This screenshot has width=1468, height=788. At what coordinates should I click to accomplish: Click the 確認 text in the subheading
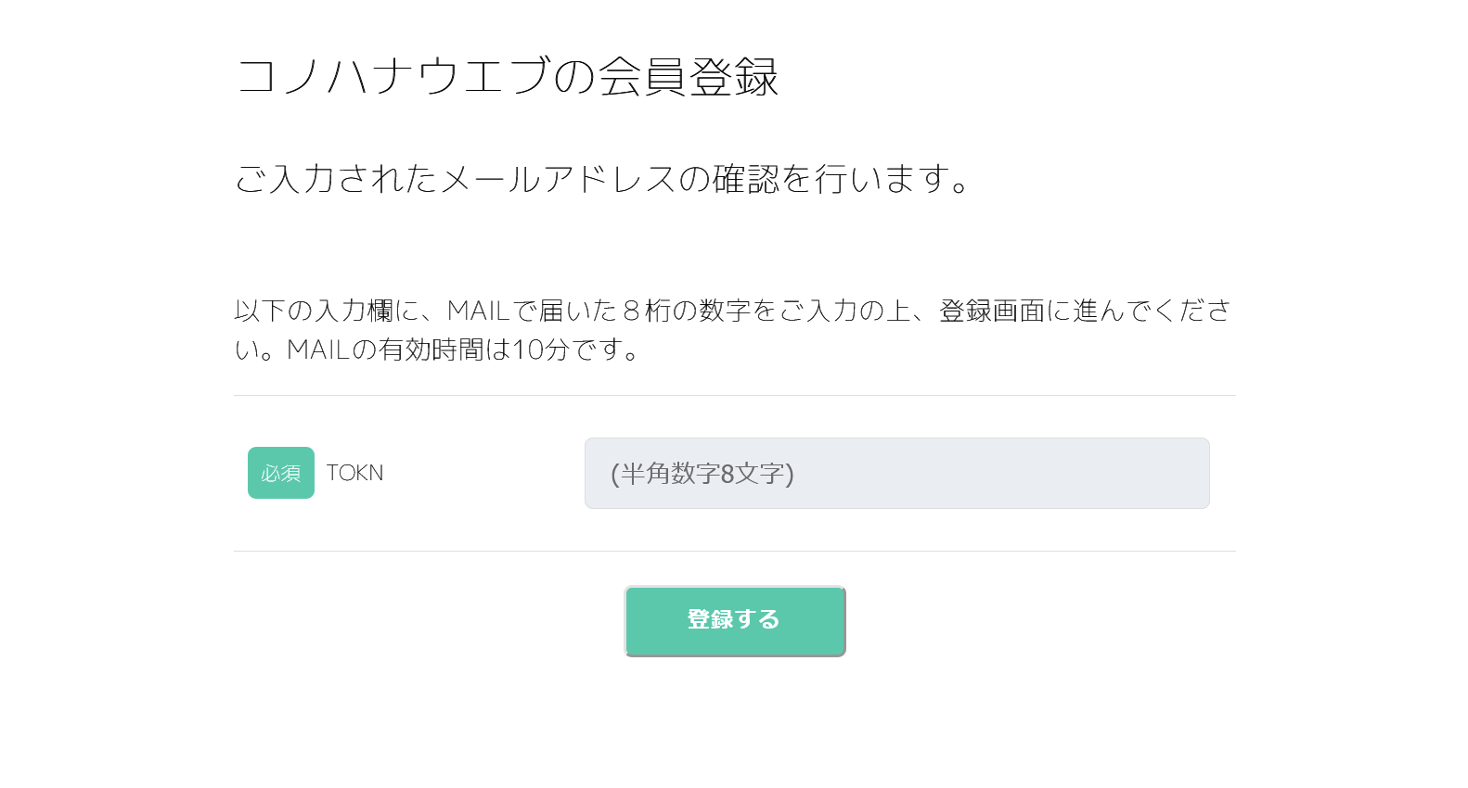pyautogui.click(x=745, y=178)
